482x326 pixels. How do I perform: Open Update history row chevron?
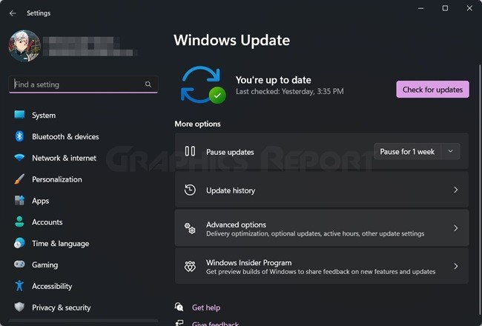click(456, 190)
